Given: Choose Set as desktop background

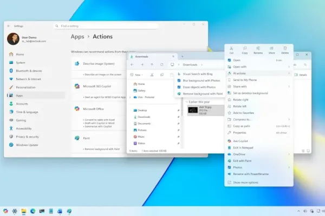Looking at the screenshot, I should point(259,93).
